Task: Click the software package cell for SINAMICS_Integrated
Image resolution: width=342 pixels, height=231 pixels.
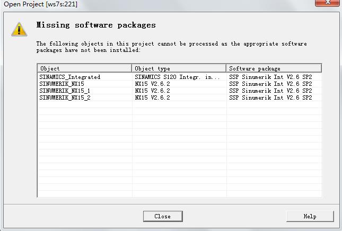Action: click(x=270, y=77)
